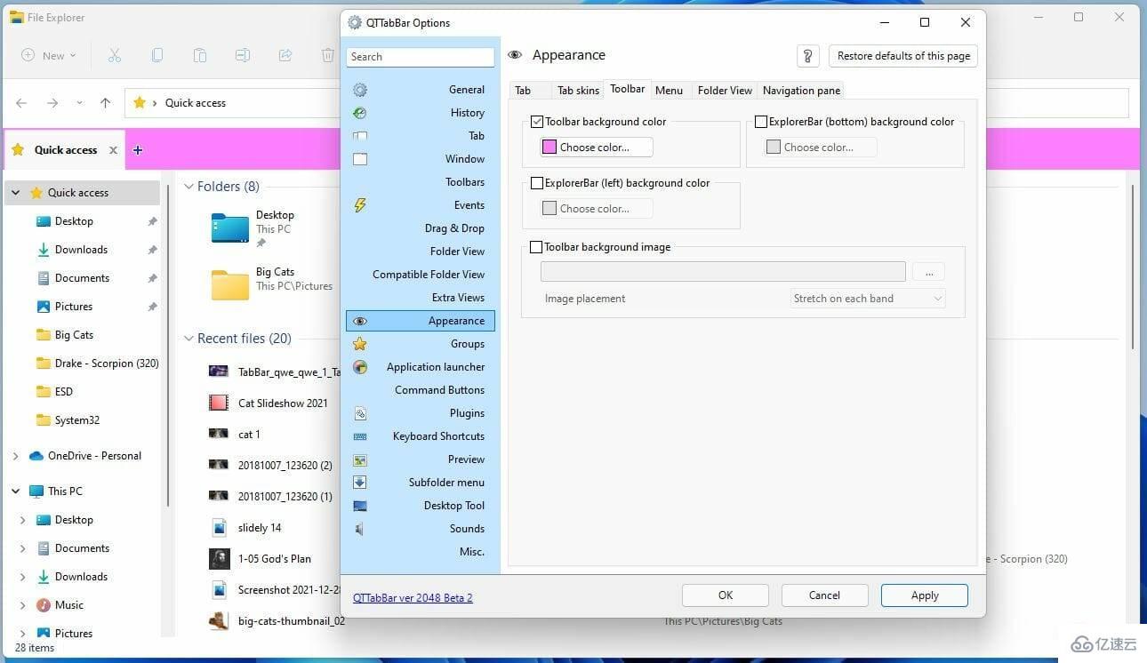This screenshot has width=1147, height=663.
Task: Click the image browse ellipsis button
Action: click(928, 272)
